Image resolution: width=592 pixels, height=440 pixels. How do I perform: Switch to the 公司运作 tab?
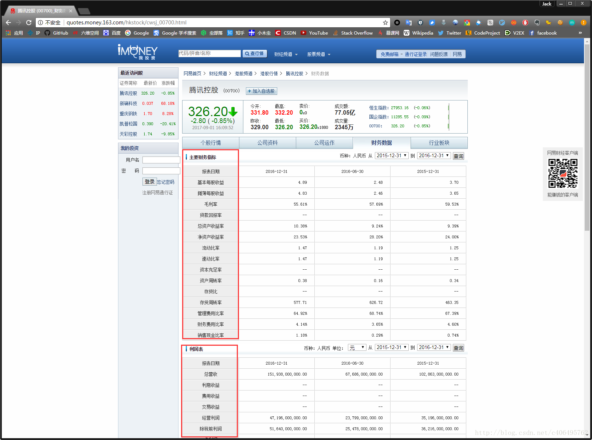(x=324, y=143)
